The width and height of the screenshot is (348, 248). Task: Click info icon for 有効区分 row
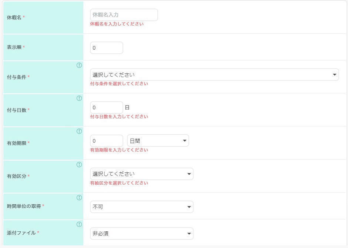click(79, 165)
